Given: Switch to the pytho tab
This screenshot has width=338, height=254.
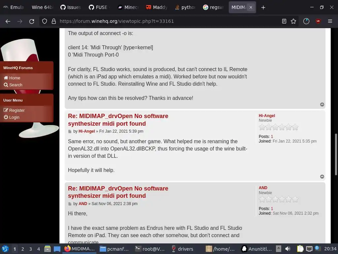Looking at the screenshot, I should [185, 7].
